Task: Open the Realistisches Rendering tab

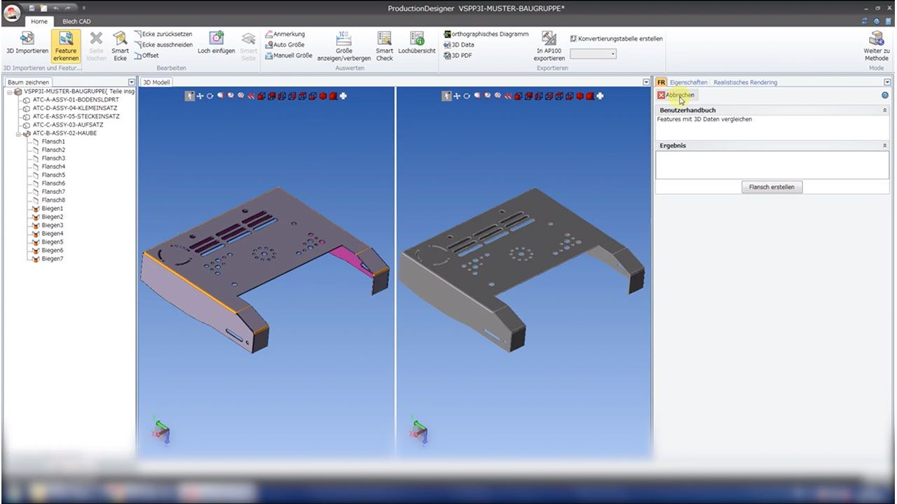Action: [x=745, y=83]
